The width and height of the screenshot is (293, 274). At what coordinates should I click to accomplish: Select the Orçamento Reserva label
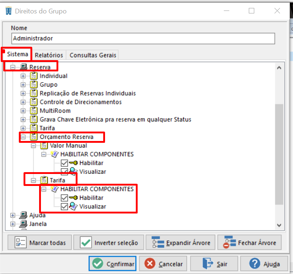point(67,137)
